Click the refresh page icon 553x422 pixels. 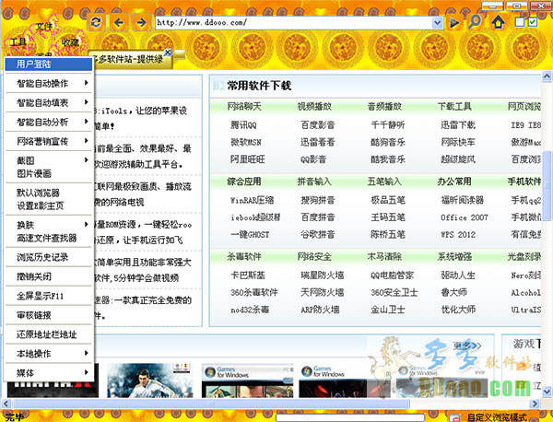pos(96,22)
